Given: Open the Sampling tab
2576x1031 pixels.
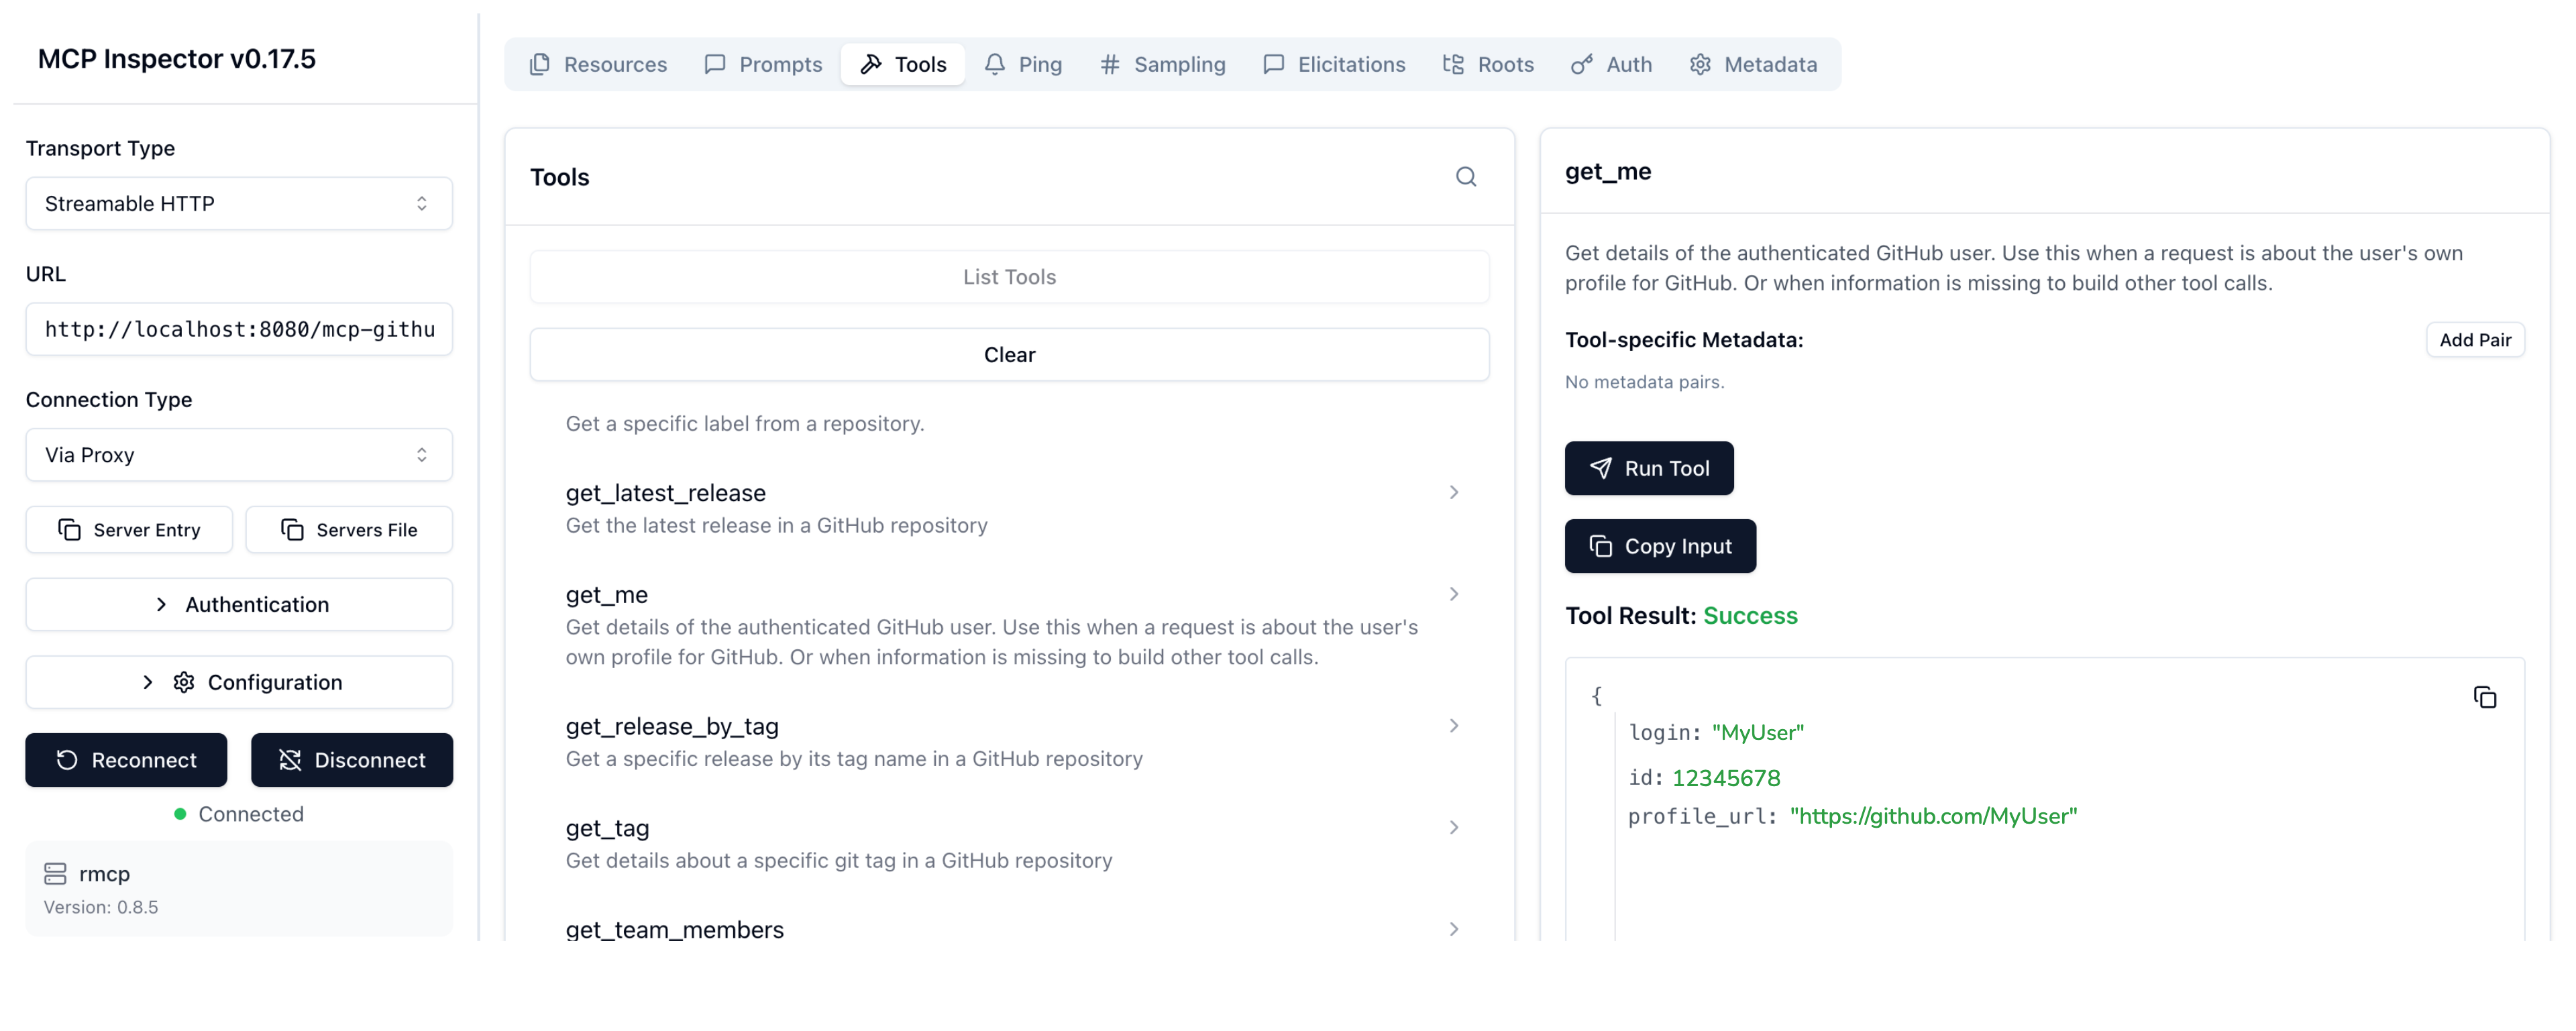Looking at the screenshot, I should (x=1162, y=64).
